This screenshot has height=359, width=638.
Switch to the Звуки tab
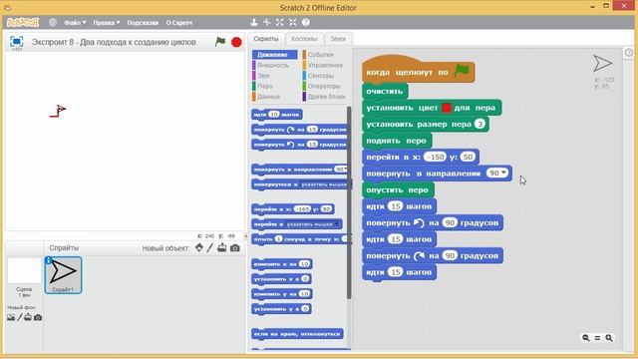point(338,39)
